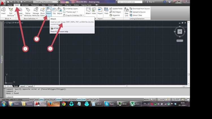Toggle DUCS dynamic UCS

(x=79, y=100)
